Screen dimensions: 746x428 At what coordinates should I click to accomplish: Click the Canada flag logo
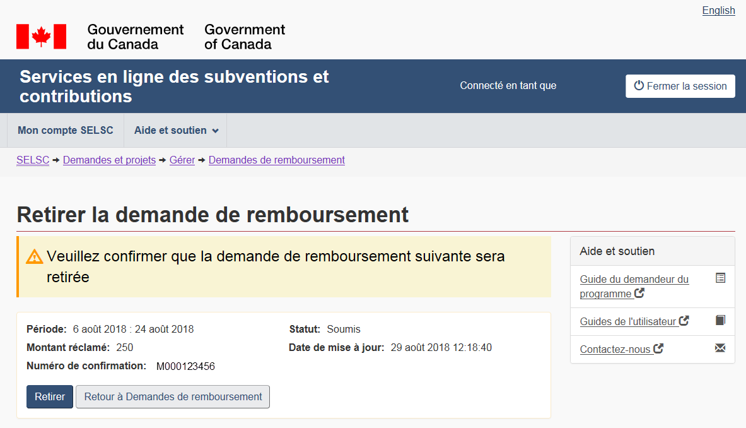[x=41, y=37]
